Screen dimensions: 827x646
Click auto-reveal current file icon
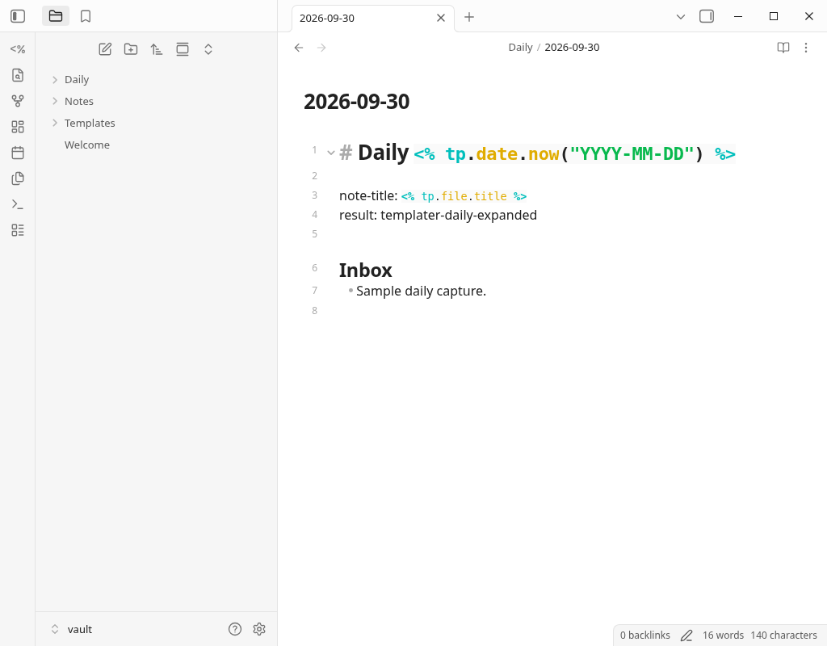click(183, 49)
